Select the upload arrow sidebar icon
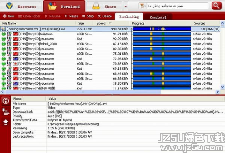Image resolution: width=225 pixels, height=153 pixels. (x=6, y=122)
